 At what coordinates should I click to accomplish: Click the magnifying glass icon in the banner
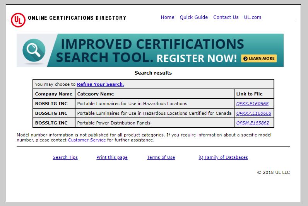click(x=34, y=50)
